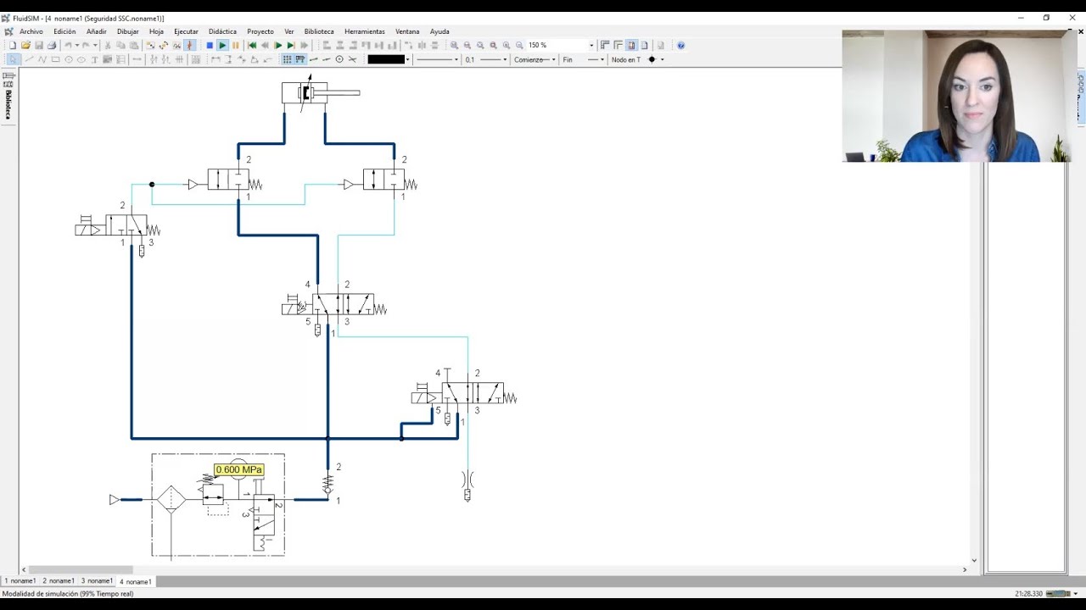Toggle the highlighted vertical line toolbar icon
This screenshot has width=1086, height=610.
pos(190,45)
